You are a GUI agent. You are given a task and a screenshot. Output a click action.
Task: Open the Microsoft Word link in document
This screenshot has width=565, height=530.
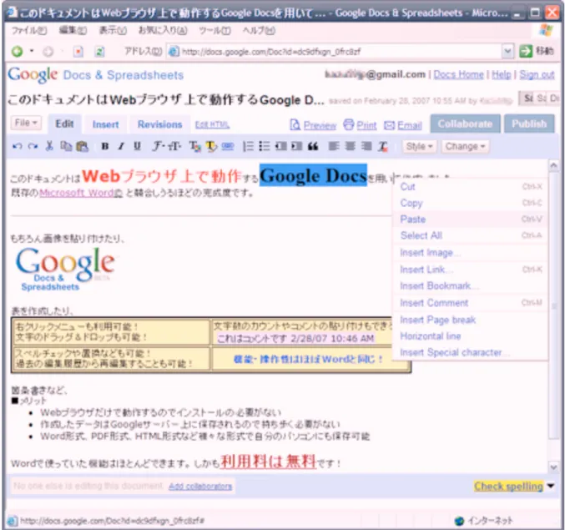(x=81, y=193)
